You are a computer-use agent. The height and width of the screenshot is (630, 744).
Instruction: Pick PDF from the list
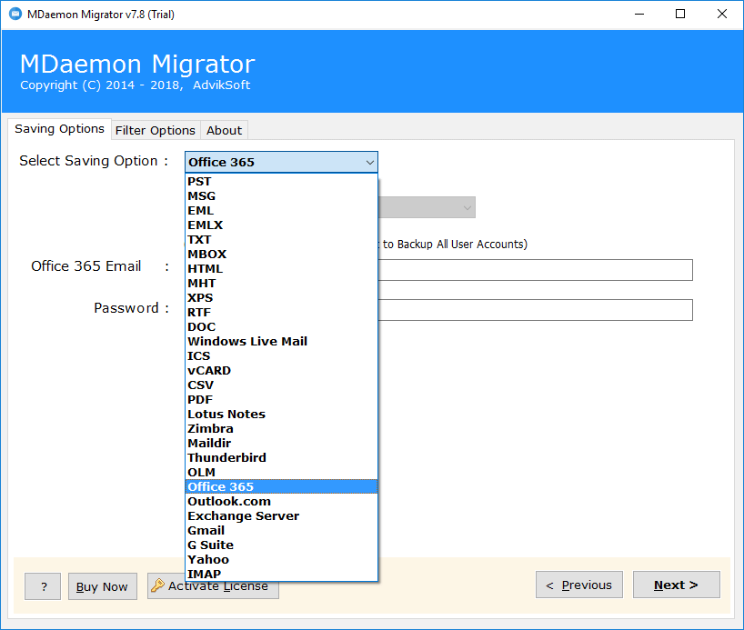(281, 400)
